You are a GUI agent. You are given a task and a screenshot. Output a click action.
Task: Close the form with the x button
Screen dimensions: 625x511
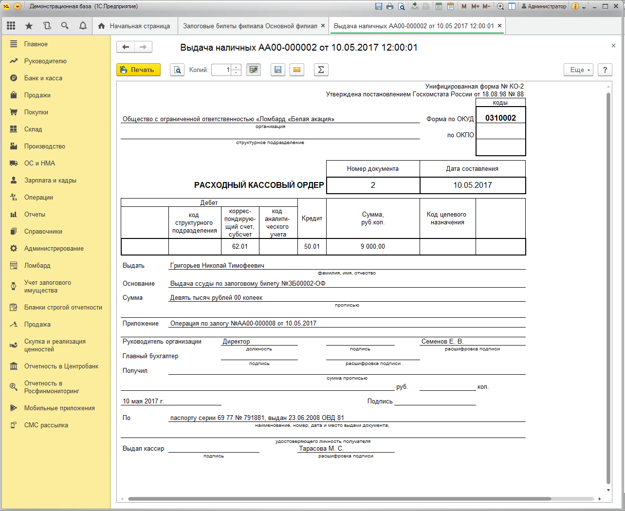613,45
